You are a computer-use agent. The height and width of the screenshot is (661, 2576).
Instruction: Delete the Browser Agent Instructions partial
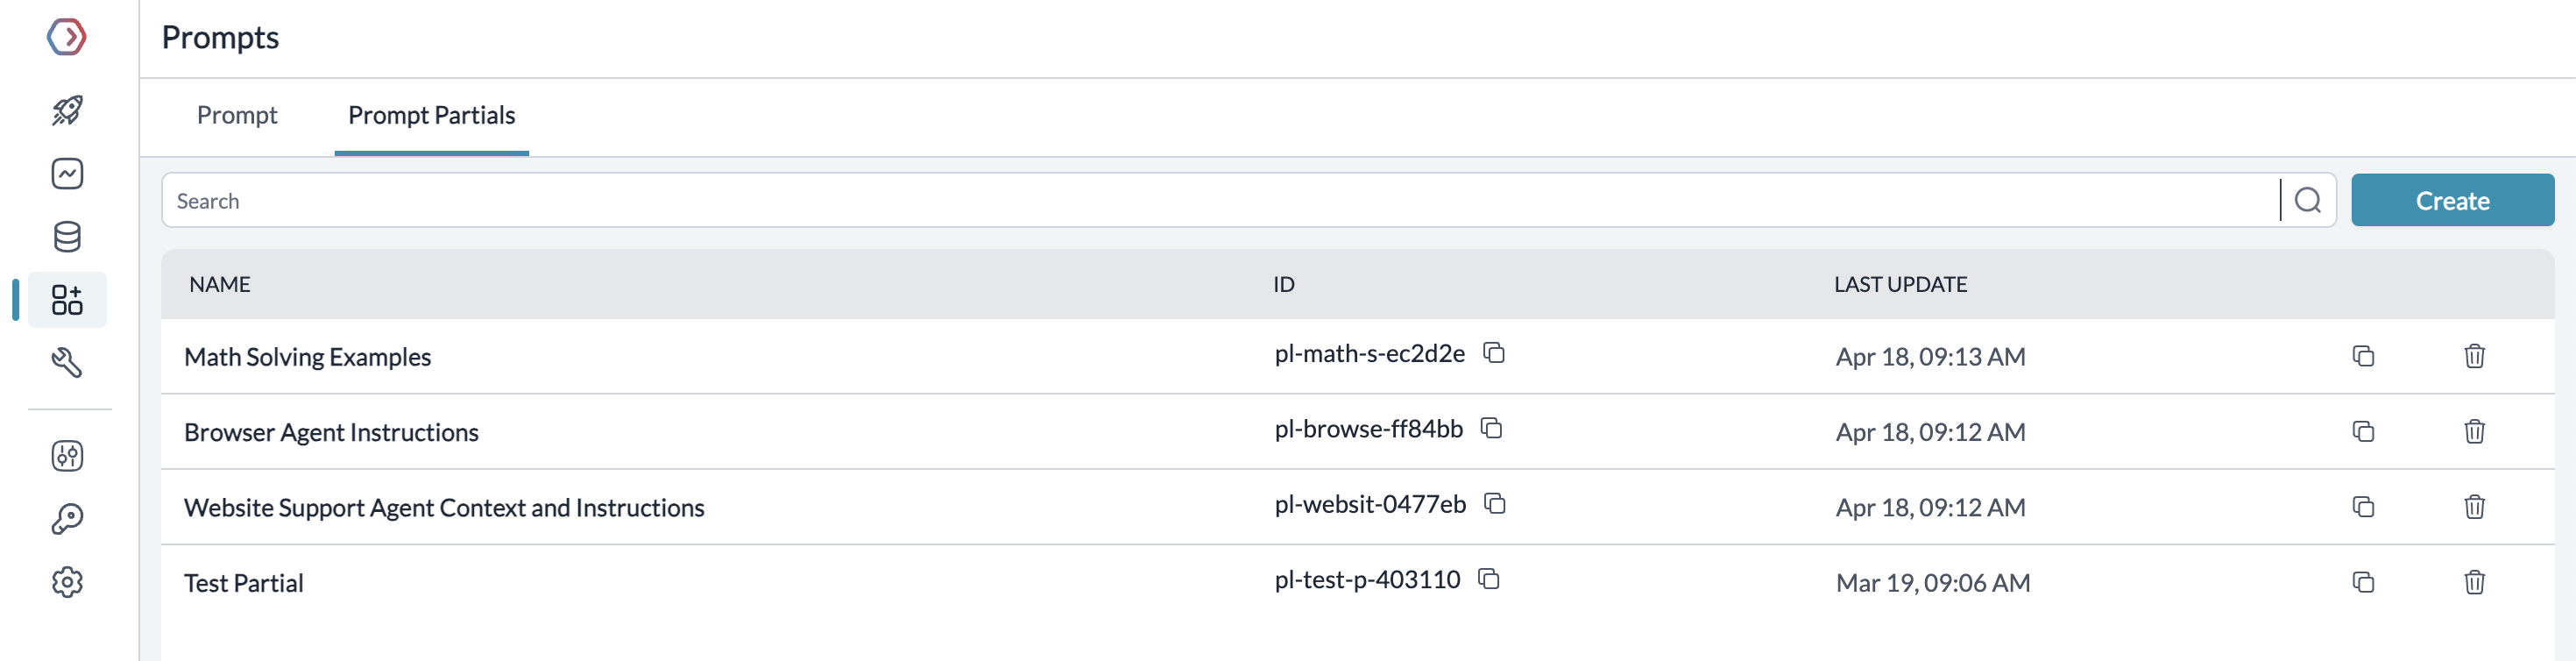2474,431
